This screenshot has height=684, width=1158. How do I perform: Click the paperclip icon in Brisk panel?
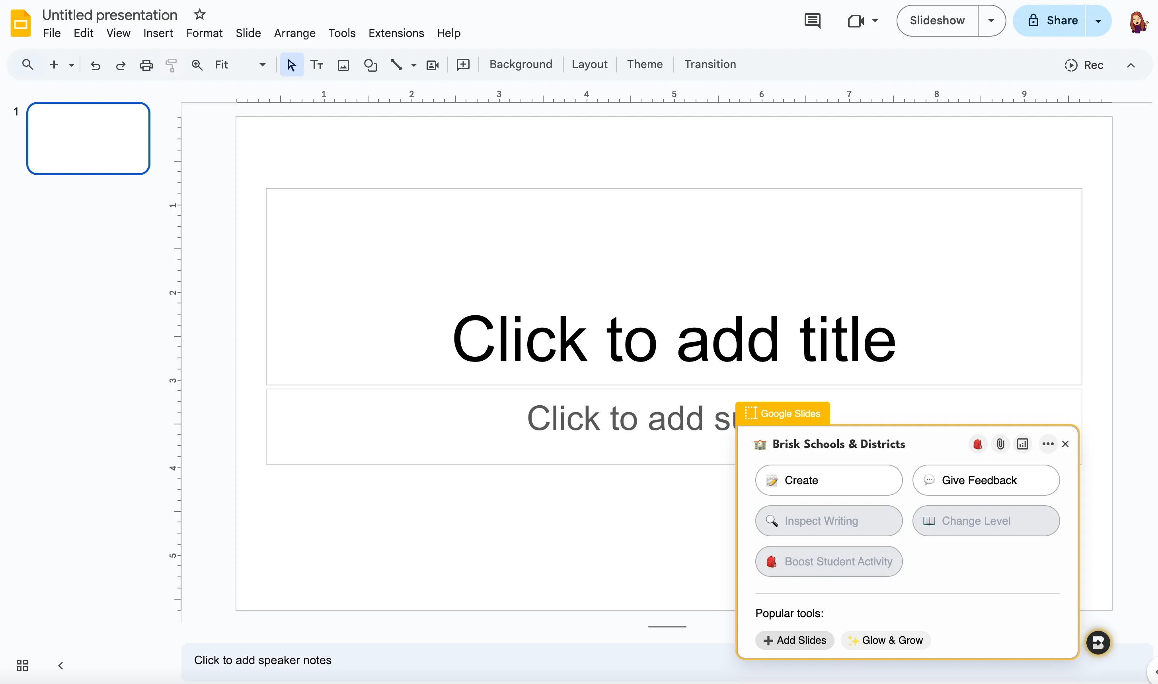coord(1000,444)
